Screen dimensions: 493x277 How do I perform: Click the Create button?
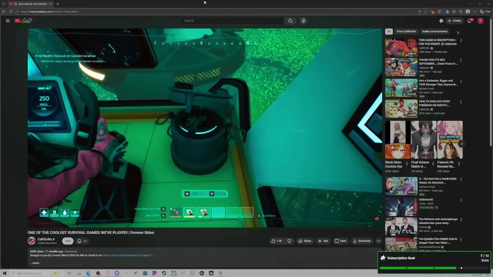click(x=454, y=21)
